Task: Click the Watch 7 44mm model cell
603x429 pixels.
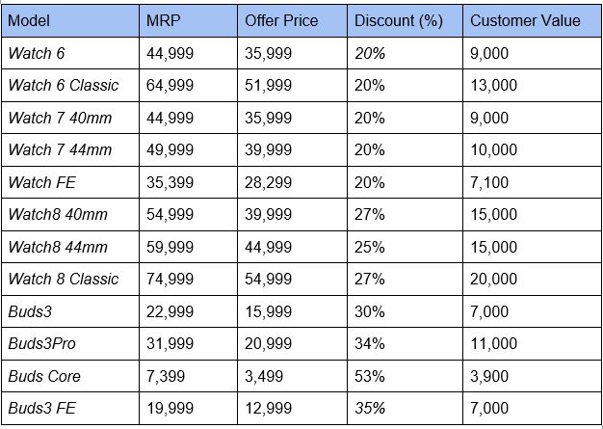Action: [x=60, y=149]
